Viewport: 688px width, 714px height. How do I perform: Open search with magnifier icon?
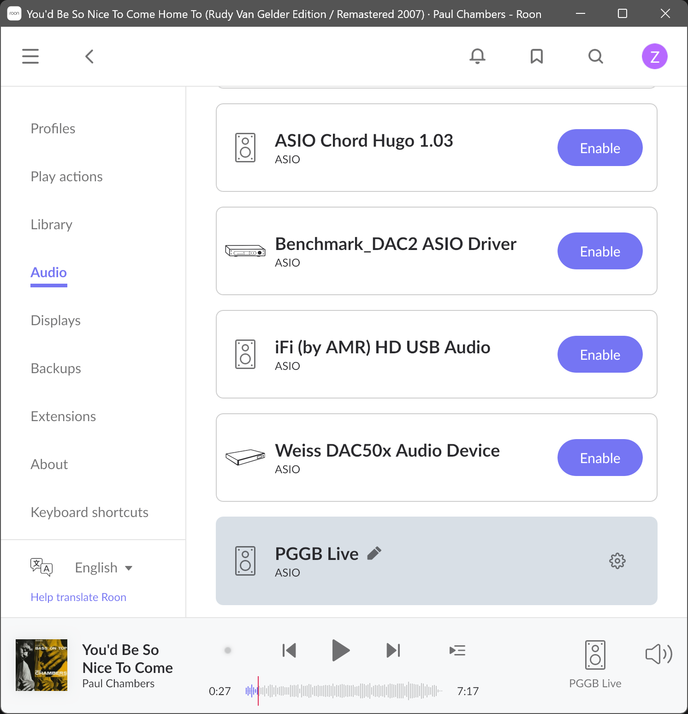point(596,56)
